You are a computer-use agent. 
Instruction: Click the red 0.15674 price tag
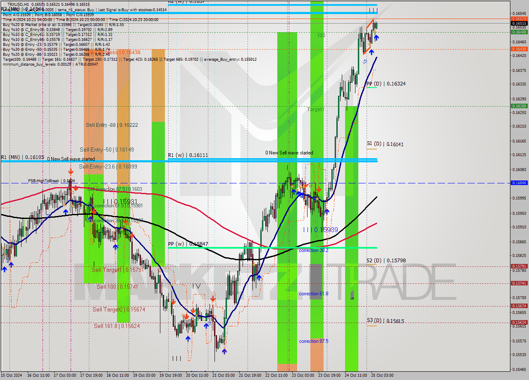tap(519, 306)
